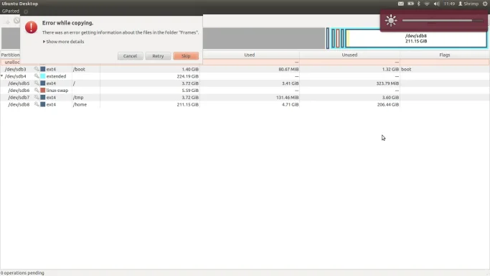Skip the file causing the error

point(186,56)
